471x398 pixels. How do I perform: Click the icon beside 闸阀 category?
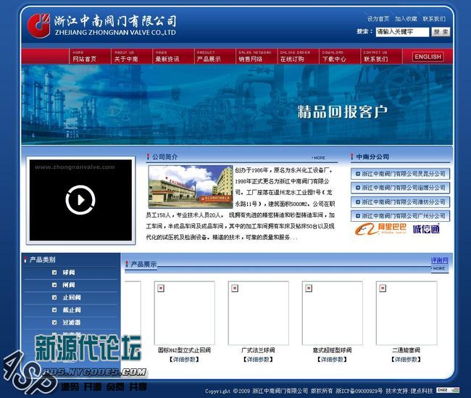pyautogui.click(x=54, y=285)
